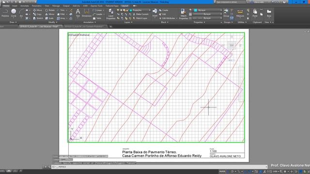Expand the Properties panel
310x174 pixels.
(x=199, y=22)
